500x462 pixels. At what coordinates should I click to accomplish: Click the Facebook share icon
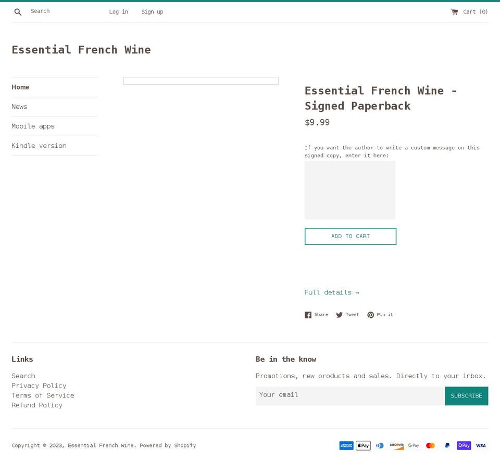pos(308,315)
